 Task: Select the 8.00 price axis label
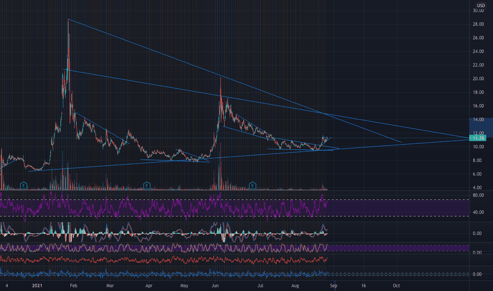click(x=477, y=160)
